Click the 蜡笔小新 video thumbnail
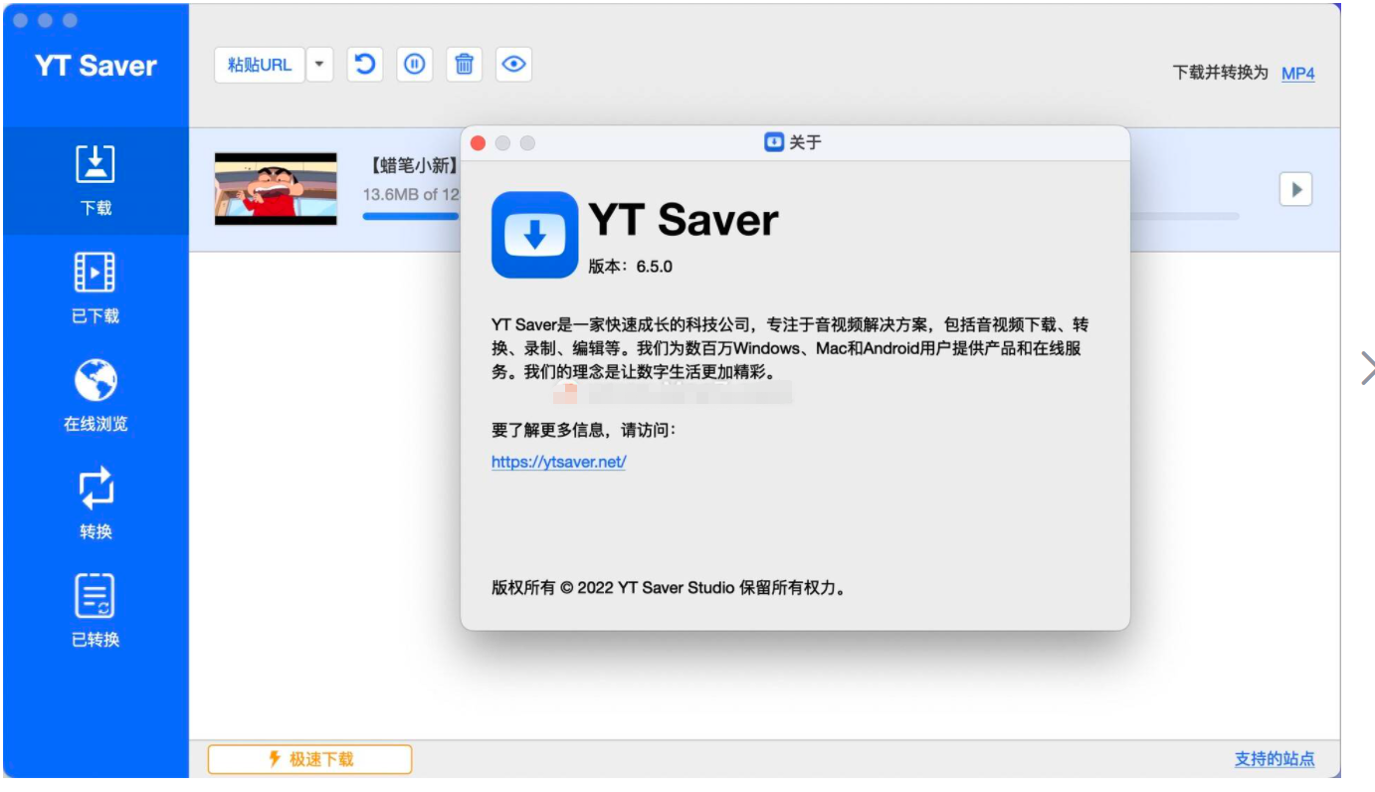The width and height of the screenshot is (1375, 792). [276, 189]
